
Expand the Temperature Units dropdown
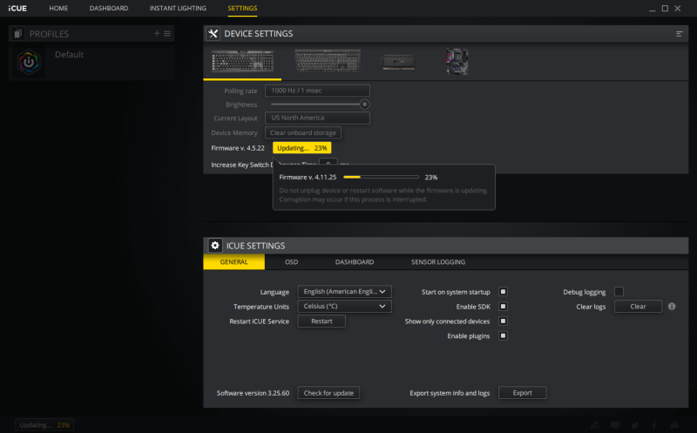[x=344, y=307]
